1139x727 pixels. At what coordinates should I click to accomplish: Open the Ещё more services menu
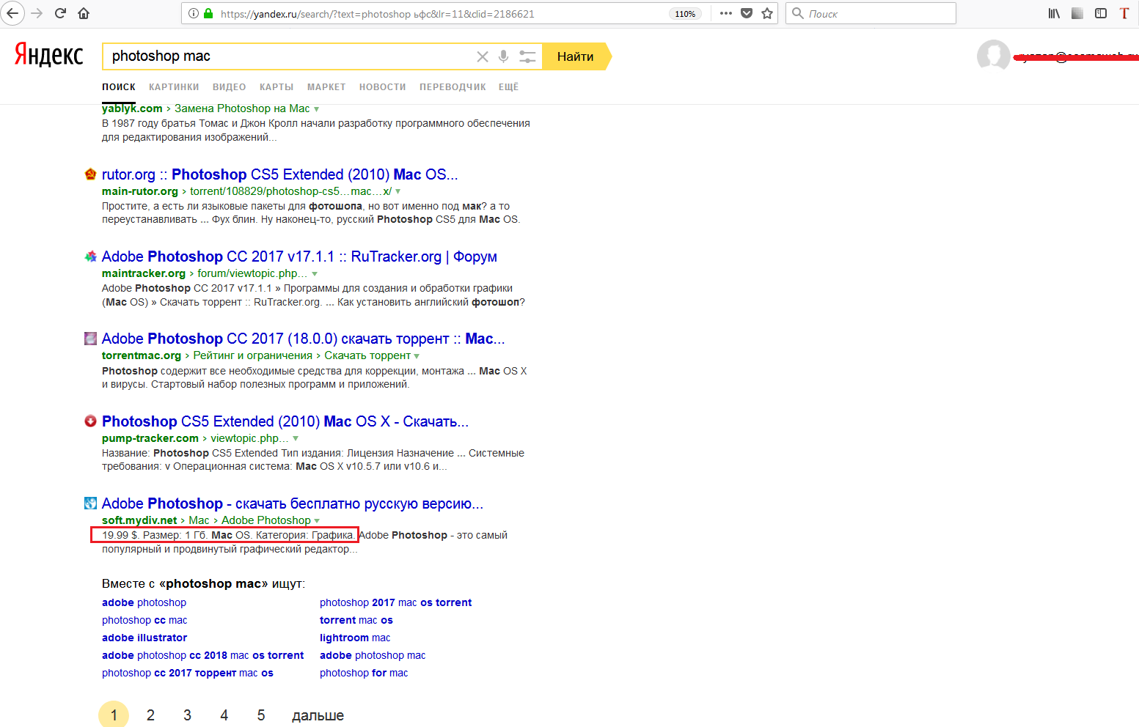508,86
